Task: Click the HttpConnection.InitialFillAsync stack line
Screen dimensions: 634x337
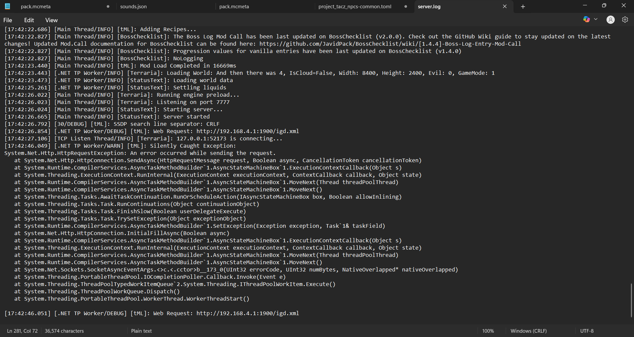Action: (x=122, y=233)
